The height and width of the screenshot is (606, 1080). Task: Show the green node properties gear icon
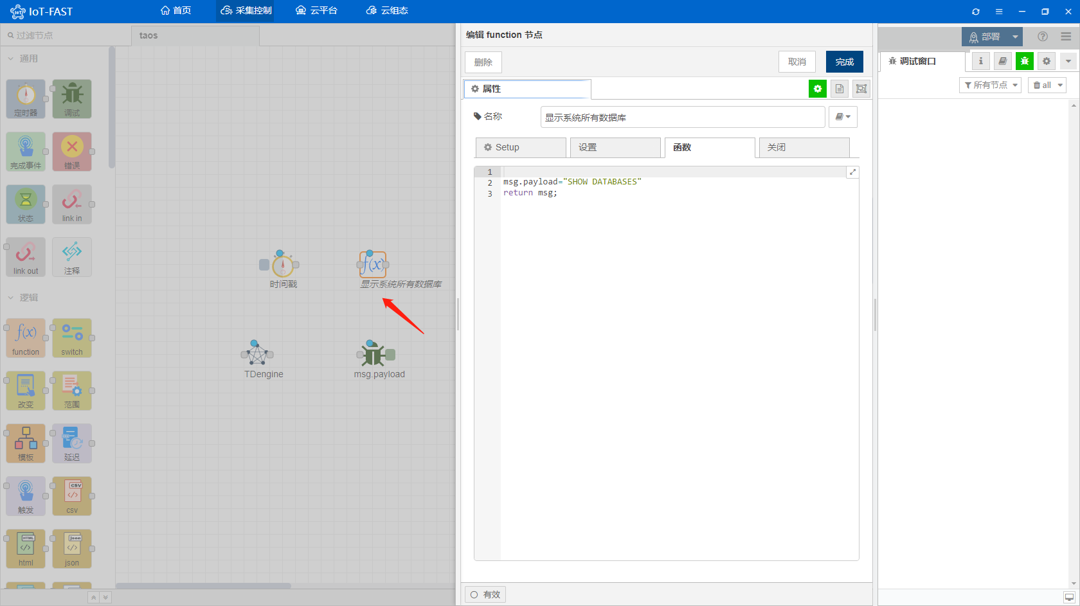point(818,89)
